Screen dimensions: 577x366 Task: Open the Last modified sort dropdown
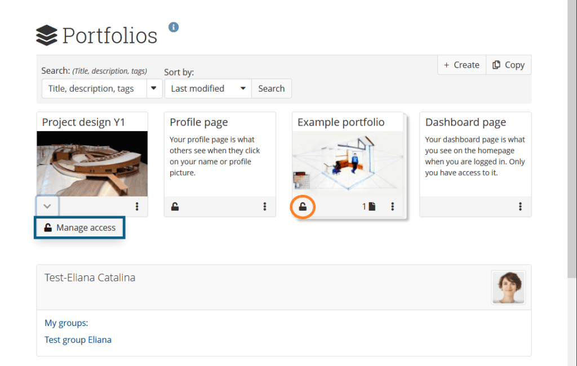208,88
